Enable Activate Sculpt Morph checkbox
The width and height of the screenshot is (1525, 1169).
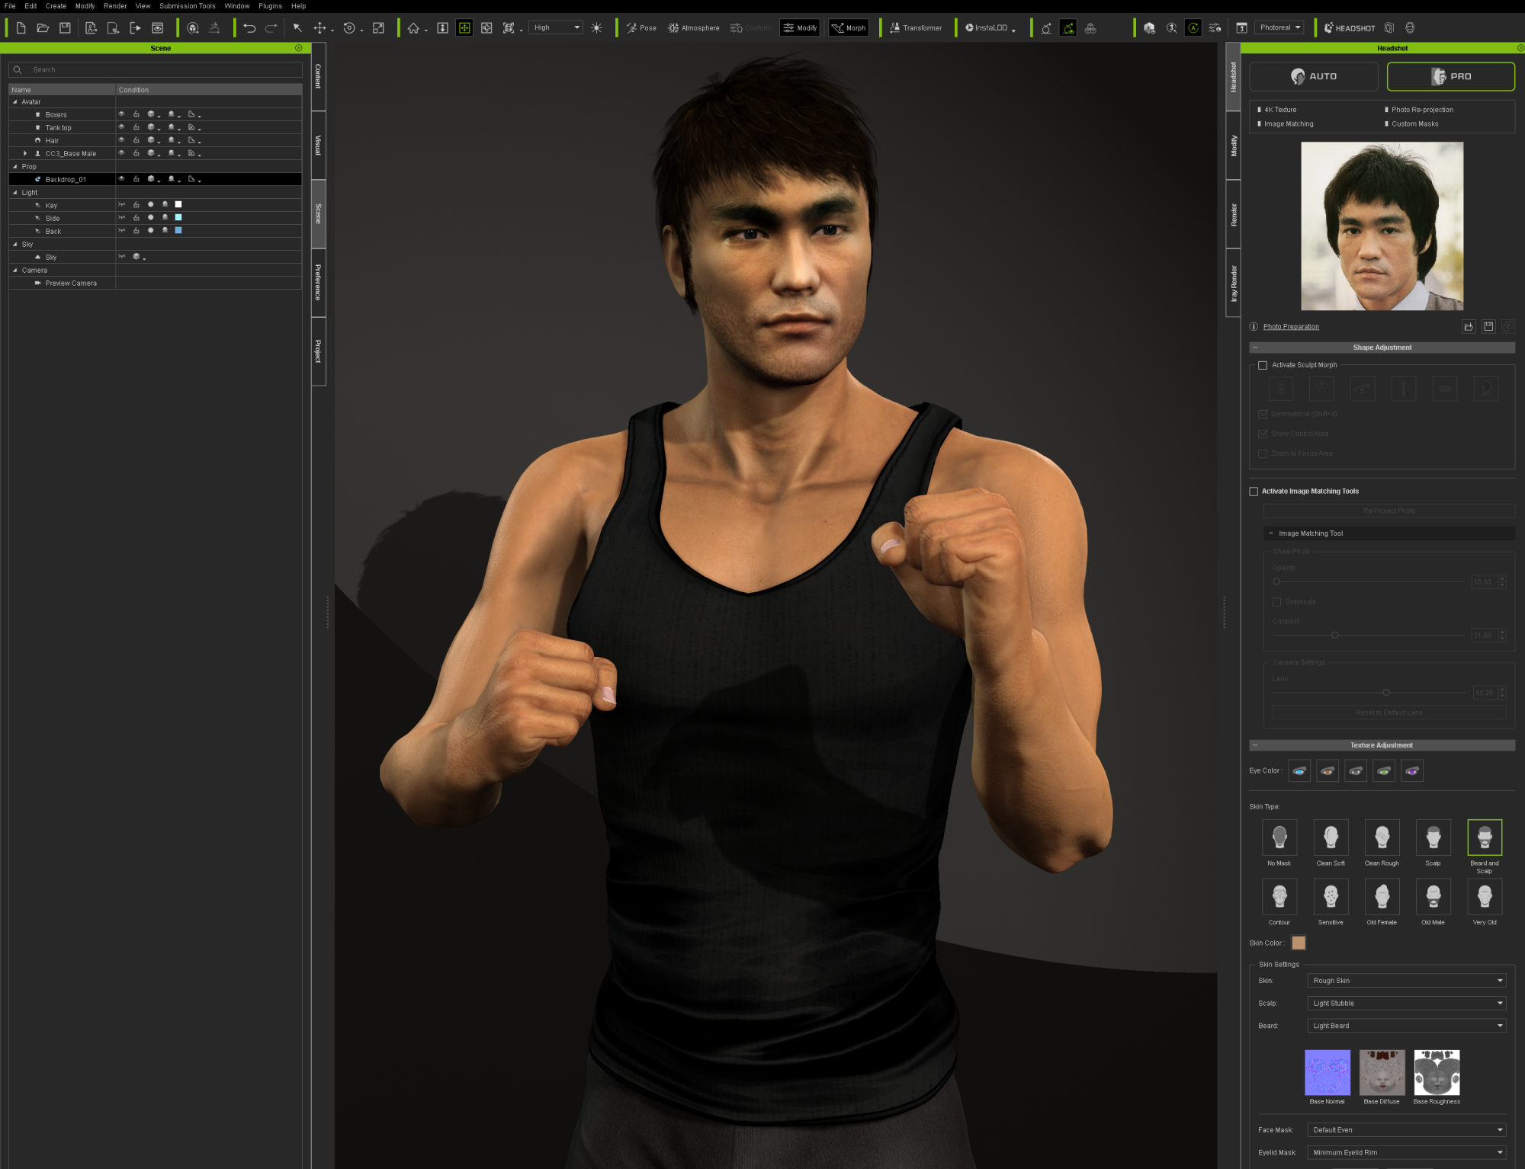point(1263,366)
